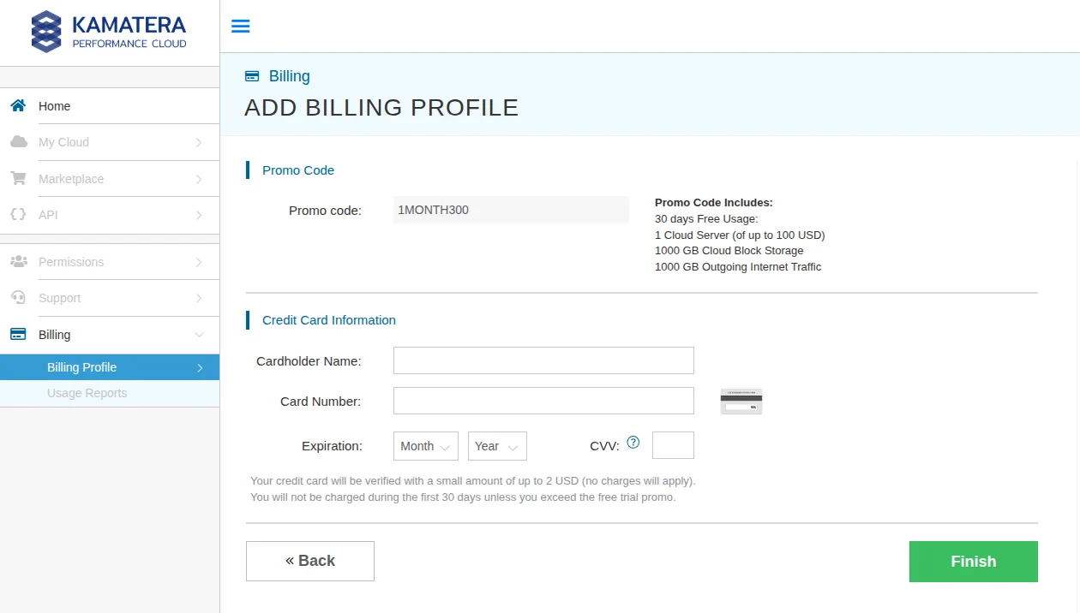Open the CVV help question-mark icon
This screenshot has height=613, width=1080.
click(x=633, y=442)
